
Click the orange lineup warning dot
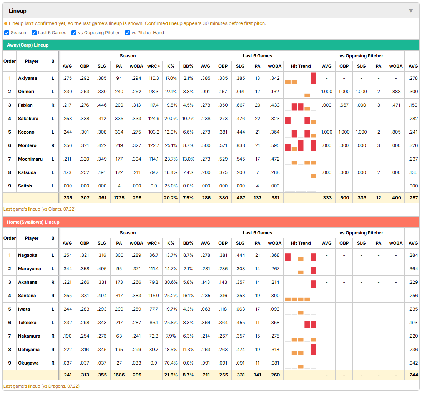(6, 23)
